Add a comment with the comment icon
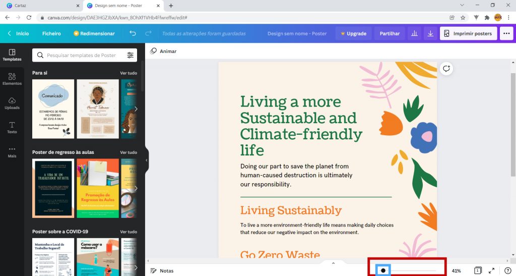The width and height of the screenshot is (516, 276). 446,69
